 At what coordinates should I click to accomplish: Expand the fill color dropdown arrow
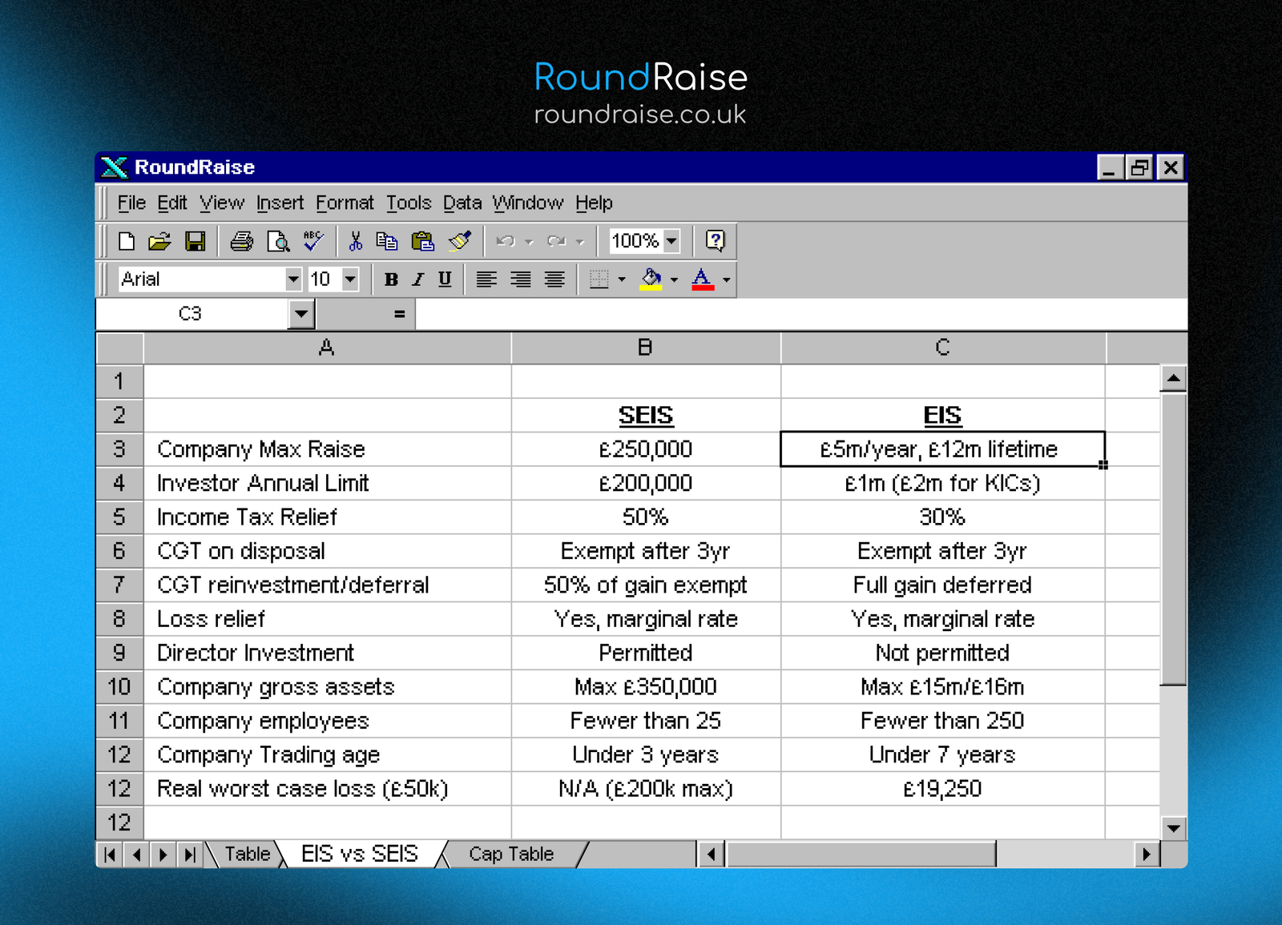click(x=674, y=280)
